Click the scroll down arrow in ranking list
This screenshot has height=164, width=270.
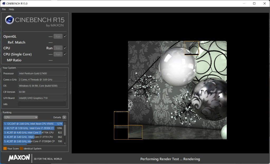(x=65, y=143)
